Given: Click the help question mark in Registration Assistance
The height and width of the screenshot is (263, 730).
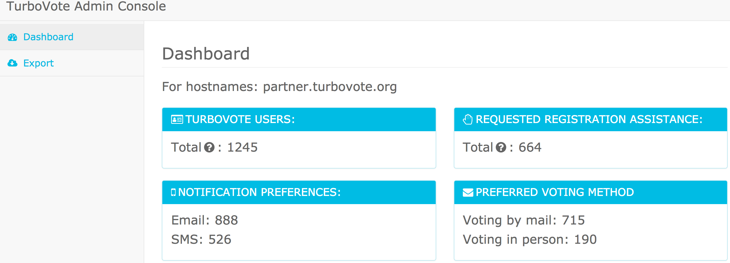Looking at the screenshot, I should pyautogui.click(x=501, y=148).
